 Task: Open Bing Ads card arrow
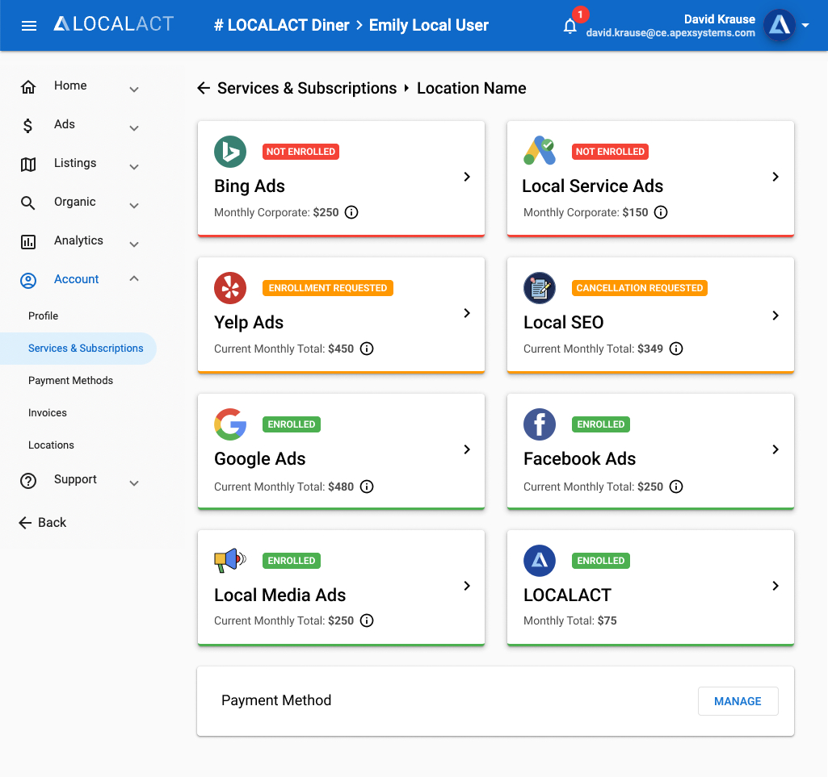coord(467,177)
